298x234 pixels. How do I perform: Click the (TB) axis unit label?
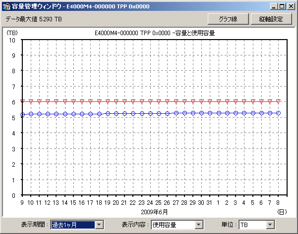pos(12,33)
